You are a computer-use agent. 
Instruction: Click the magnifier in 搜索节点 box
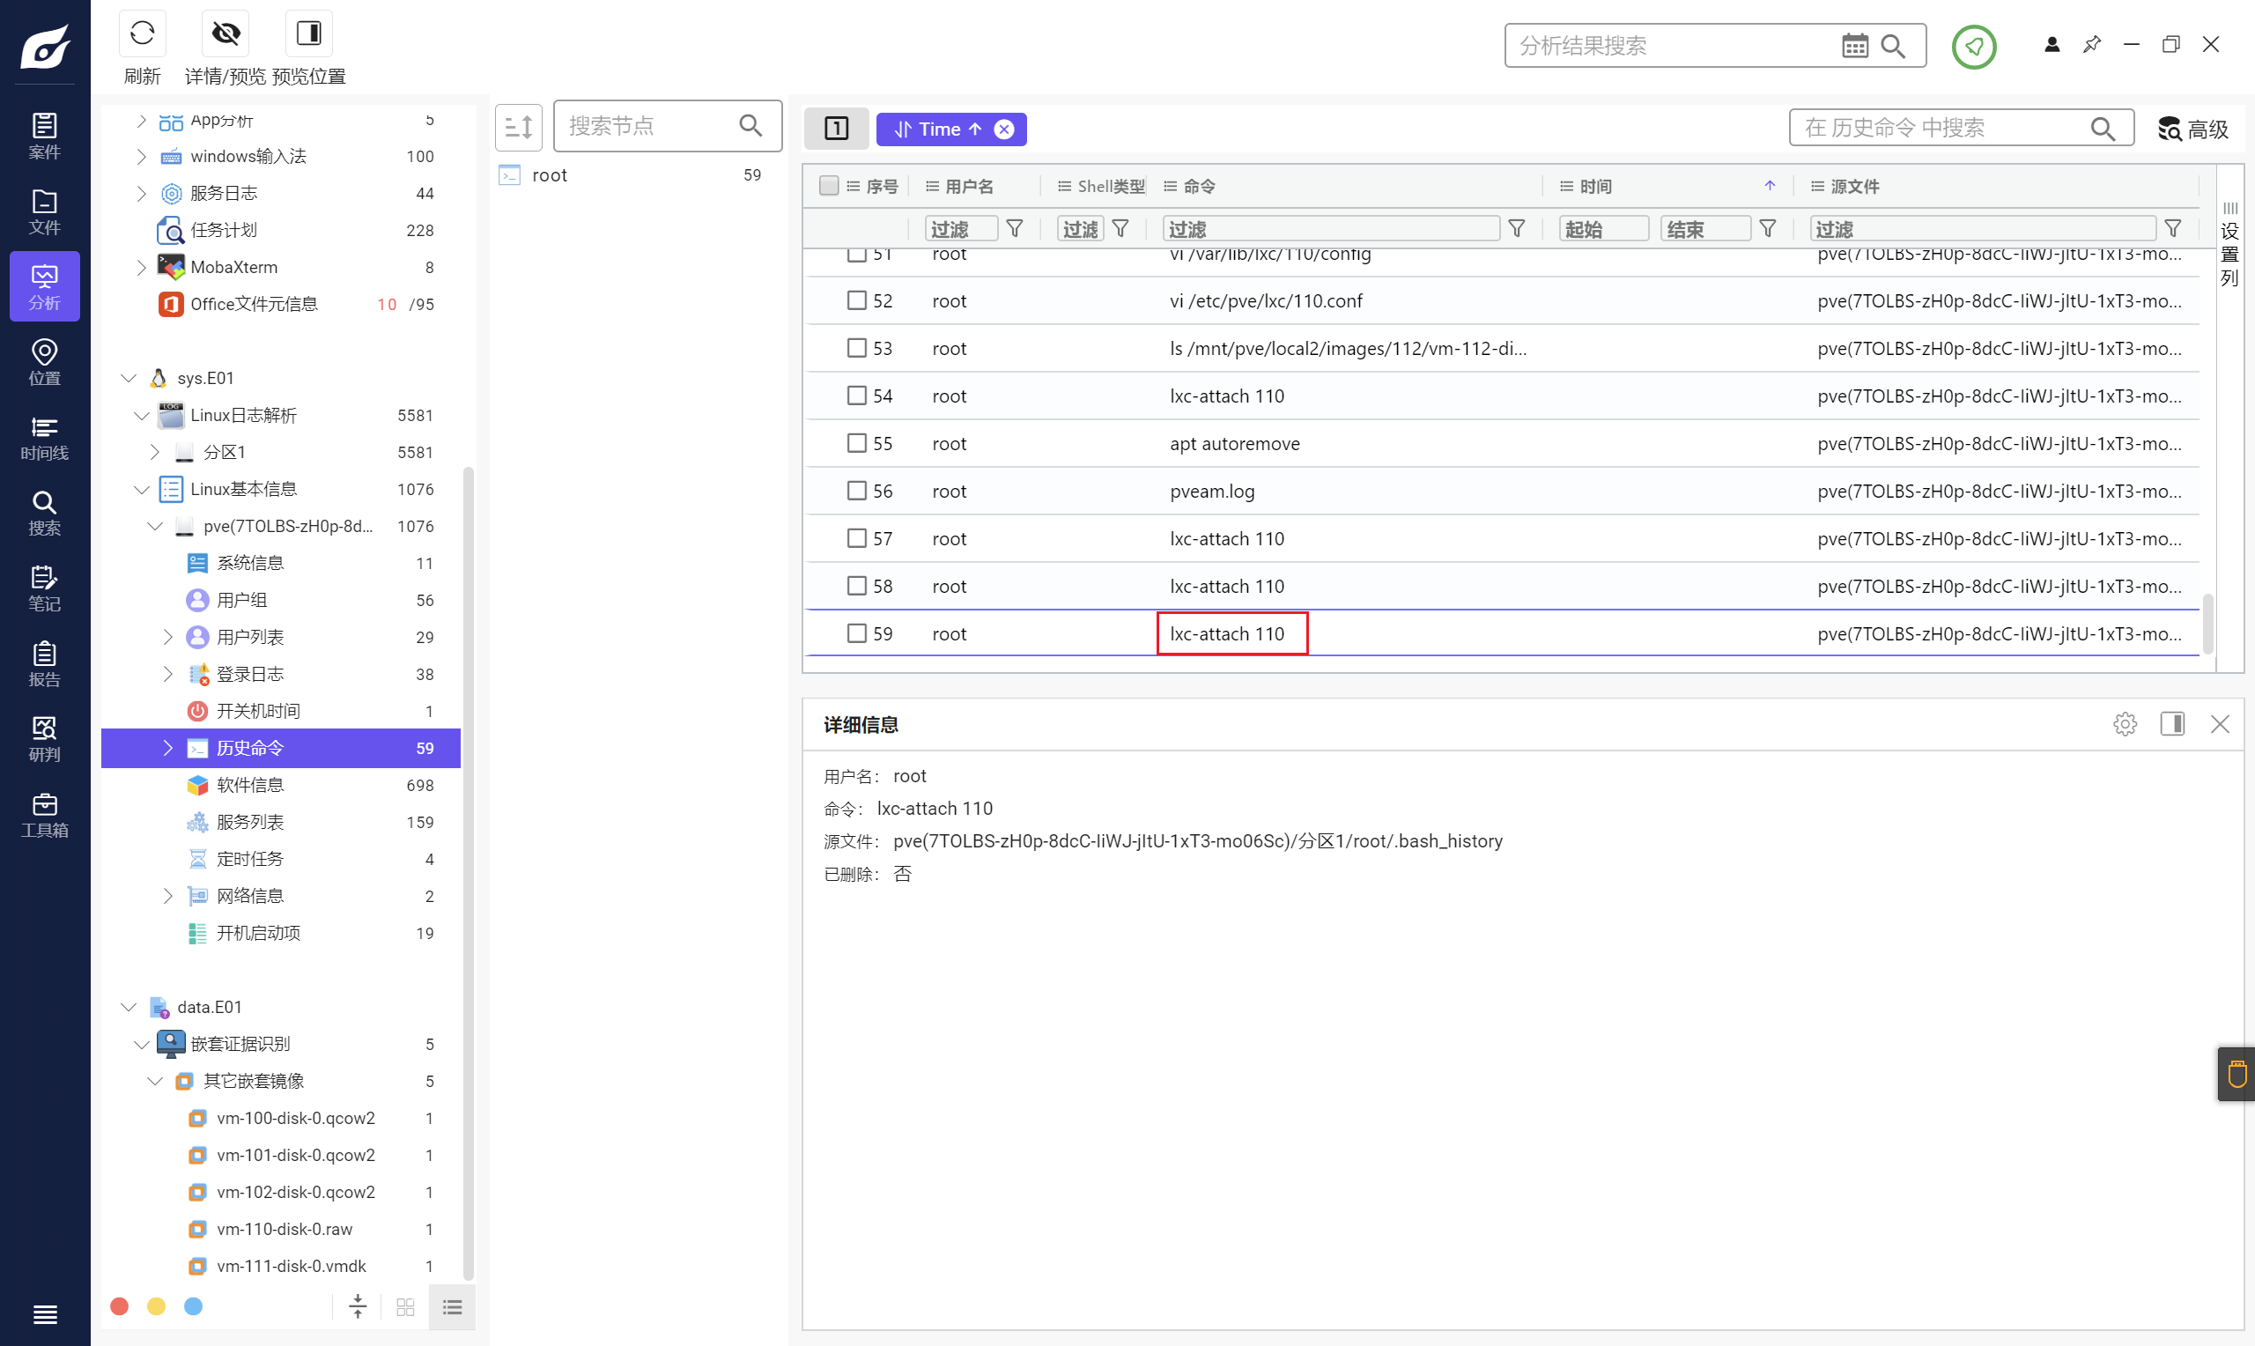click(x=750, y=125)
